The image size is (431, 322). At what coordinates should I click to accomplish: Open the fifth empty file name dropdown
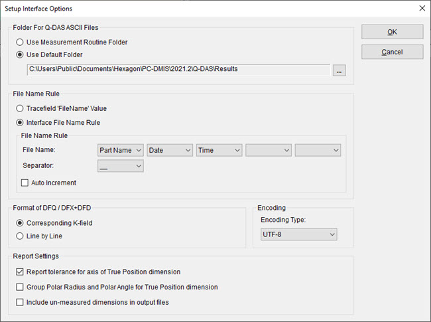pyautogui.click(x=318, y=151)
